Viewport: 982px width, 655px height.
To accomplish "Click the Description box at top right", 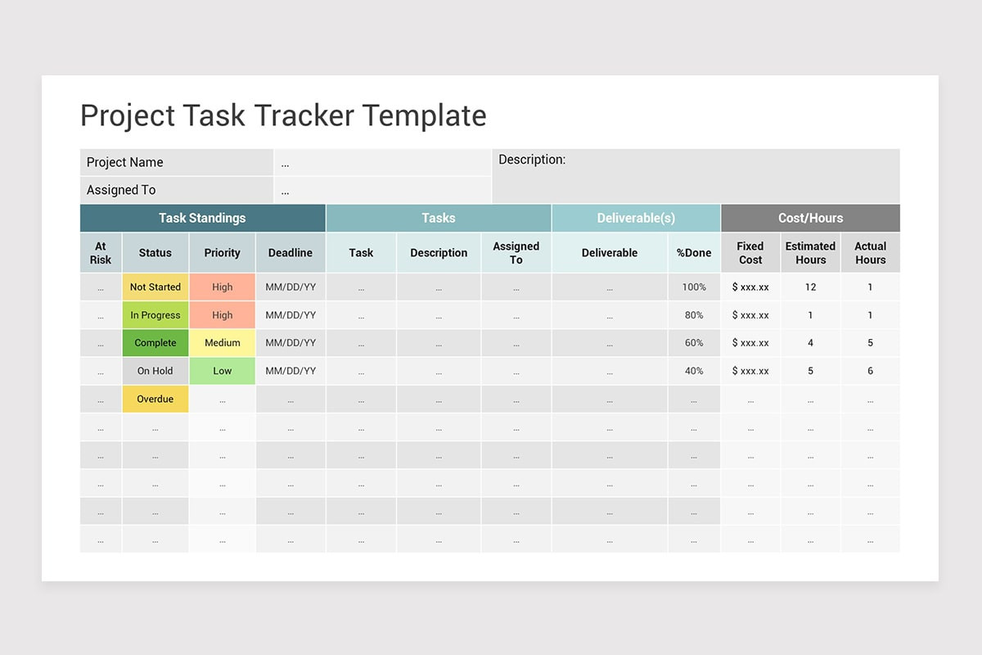I will 696,175.
